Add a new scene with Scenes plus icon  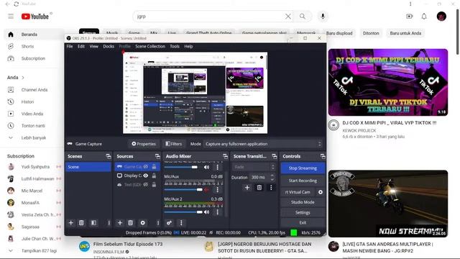tap(70, 223)
